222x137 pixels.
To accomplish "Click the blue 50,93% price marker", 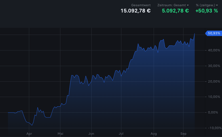I will (x=213, y=33).
